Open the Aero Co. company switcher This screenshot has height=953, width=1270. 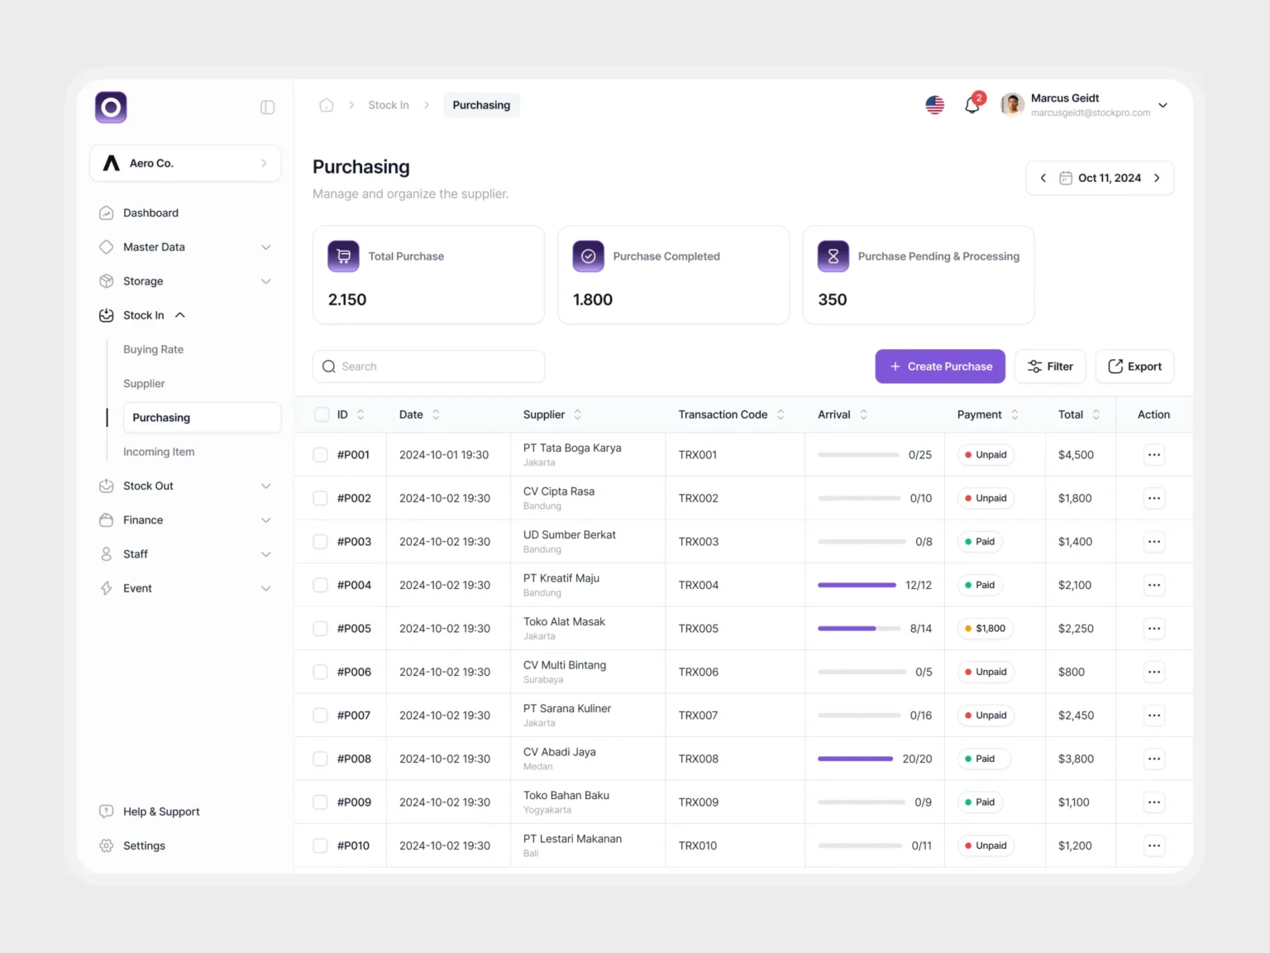click(x=185, y=163)
